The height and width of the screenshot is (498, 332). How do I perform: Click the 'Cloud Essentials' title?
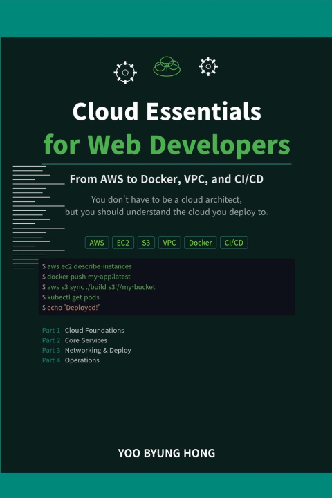point(167,111)
